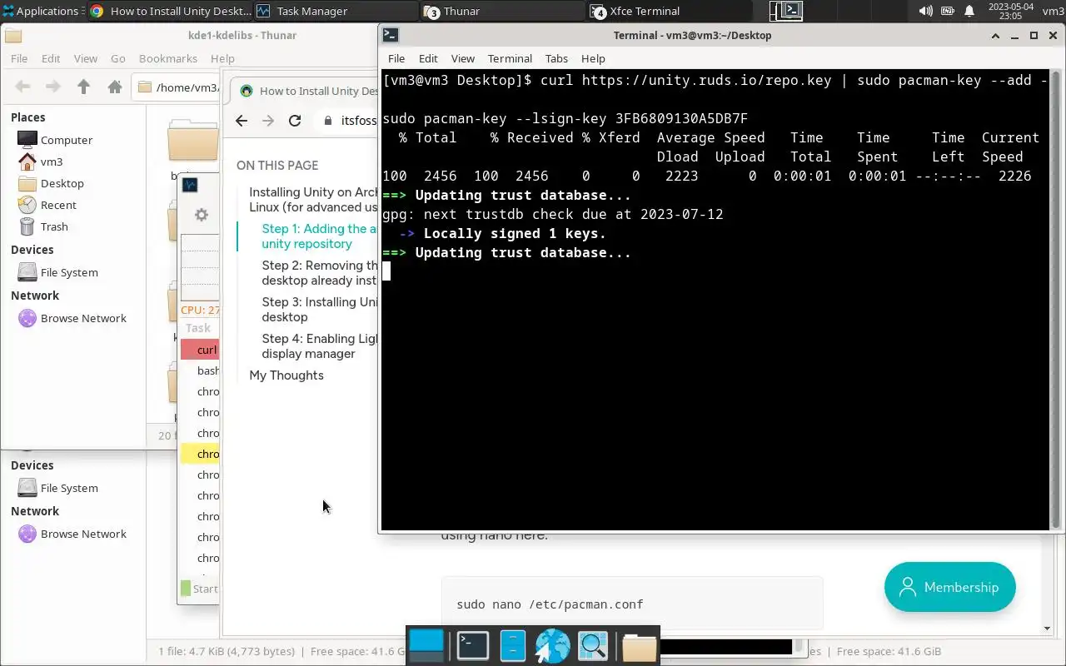Open the Terminal window Help menu
The width and height of the screenshot is (1066, 666).
point(593,58)
